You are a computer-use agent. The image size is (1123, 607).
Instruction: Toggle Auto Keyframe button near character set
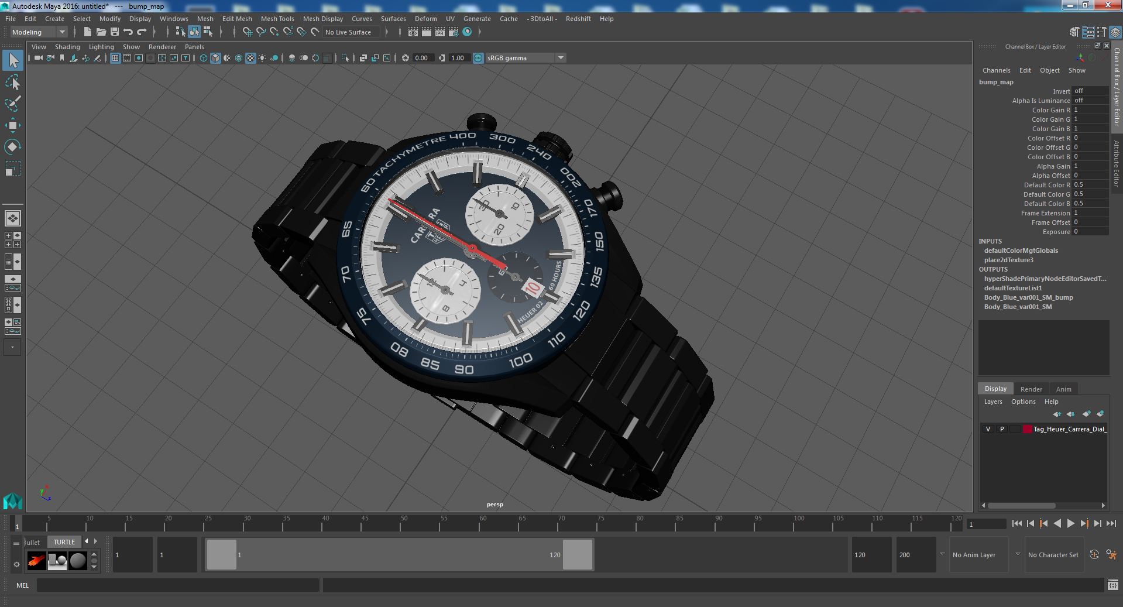[x=1094, y=554]
